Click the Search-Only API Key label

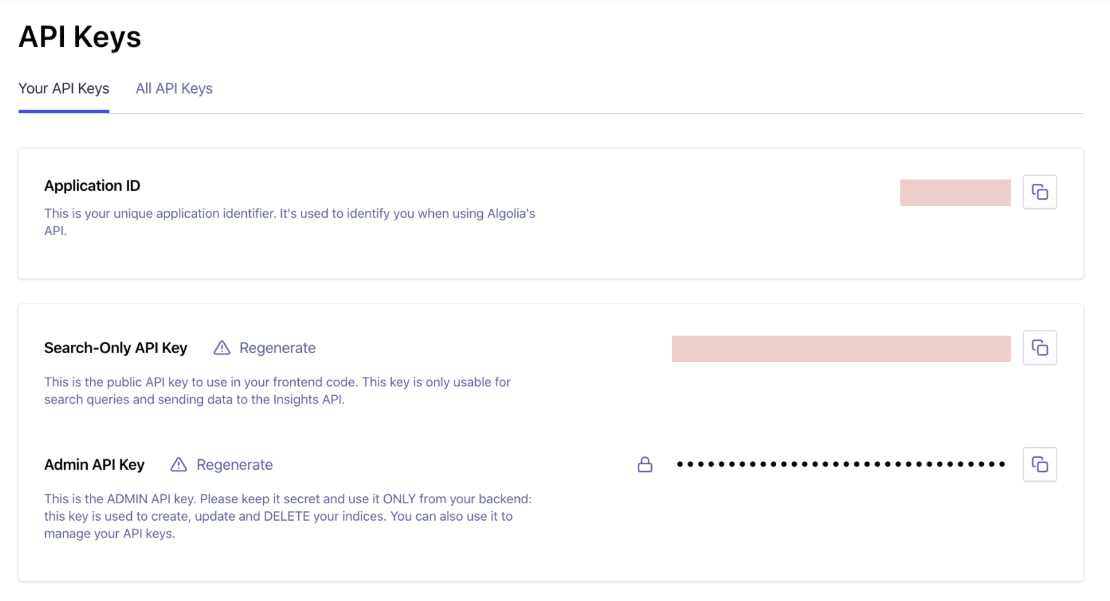(x=116, y=348)
